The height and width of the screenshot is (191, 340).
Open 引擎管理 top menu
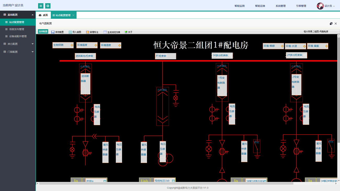pos(301,6)
